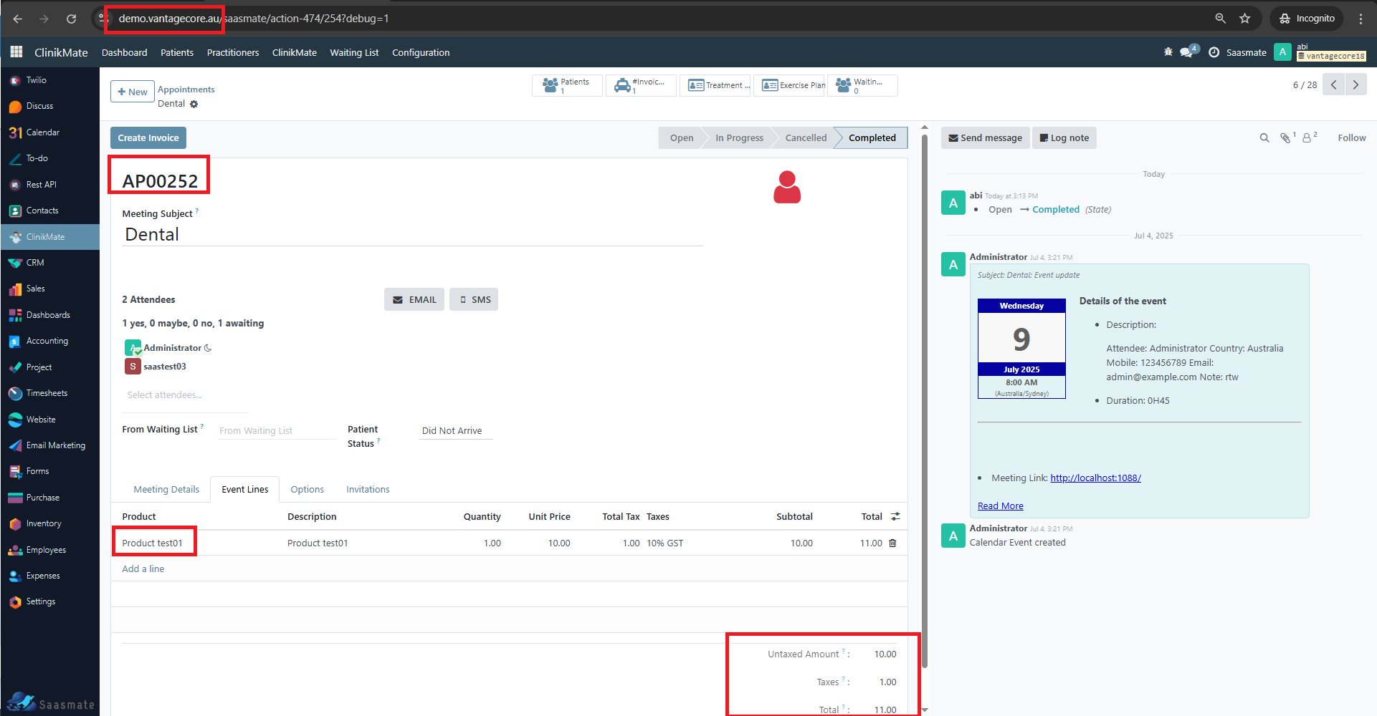Viewport: 1377px width, 716px height.
Task: Open the Patient Status dropdown
Action: tap(455, 431)
